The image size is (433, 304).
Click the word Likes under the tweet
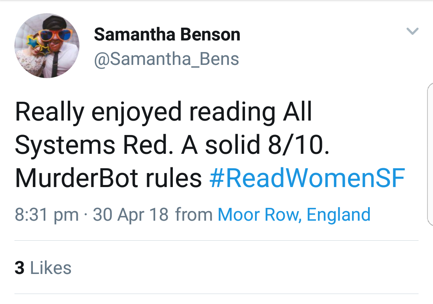click(x=51, y=268)
